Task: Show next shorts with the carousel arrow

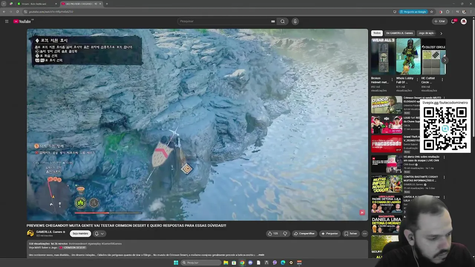Action: [445, 60]
